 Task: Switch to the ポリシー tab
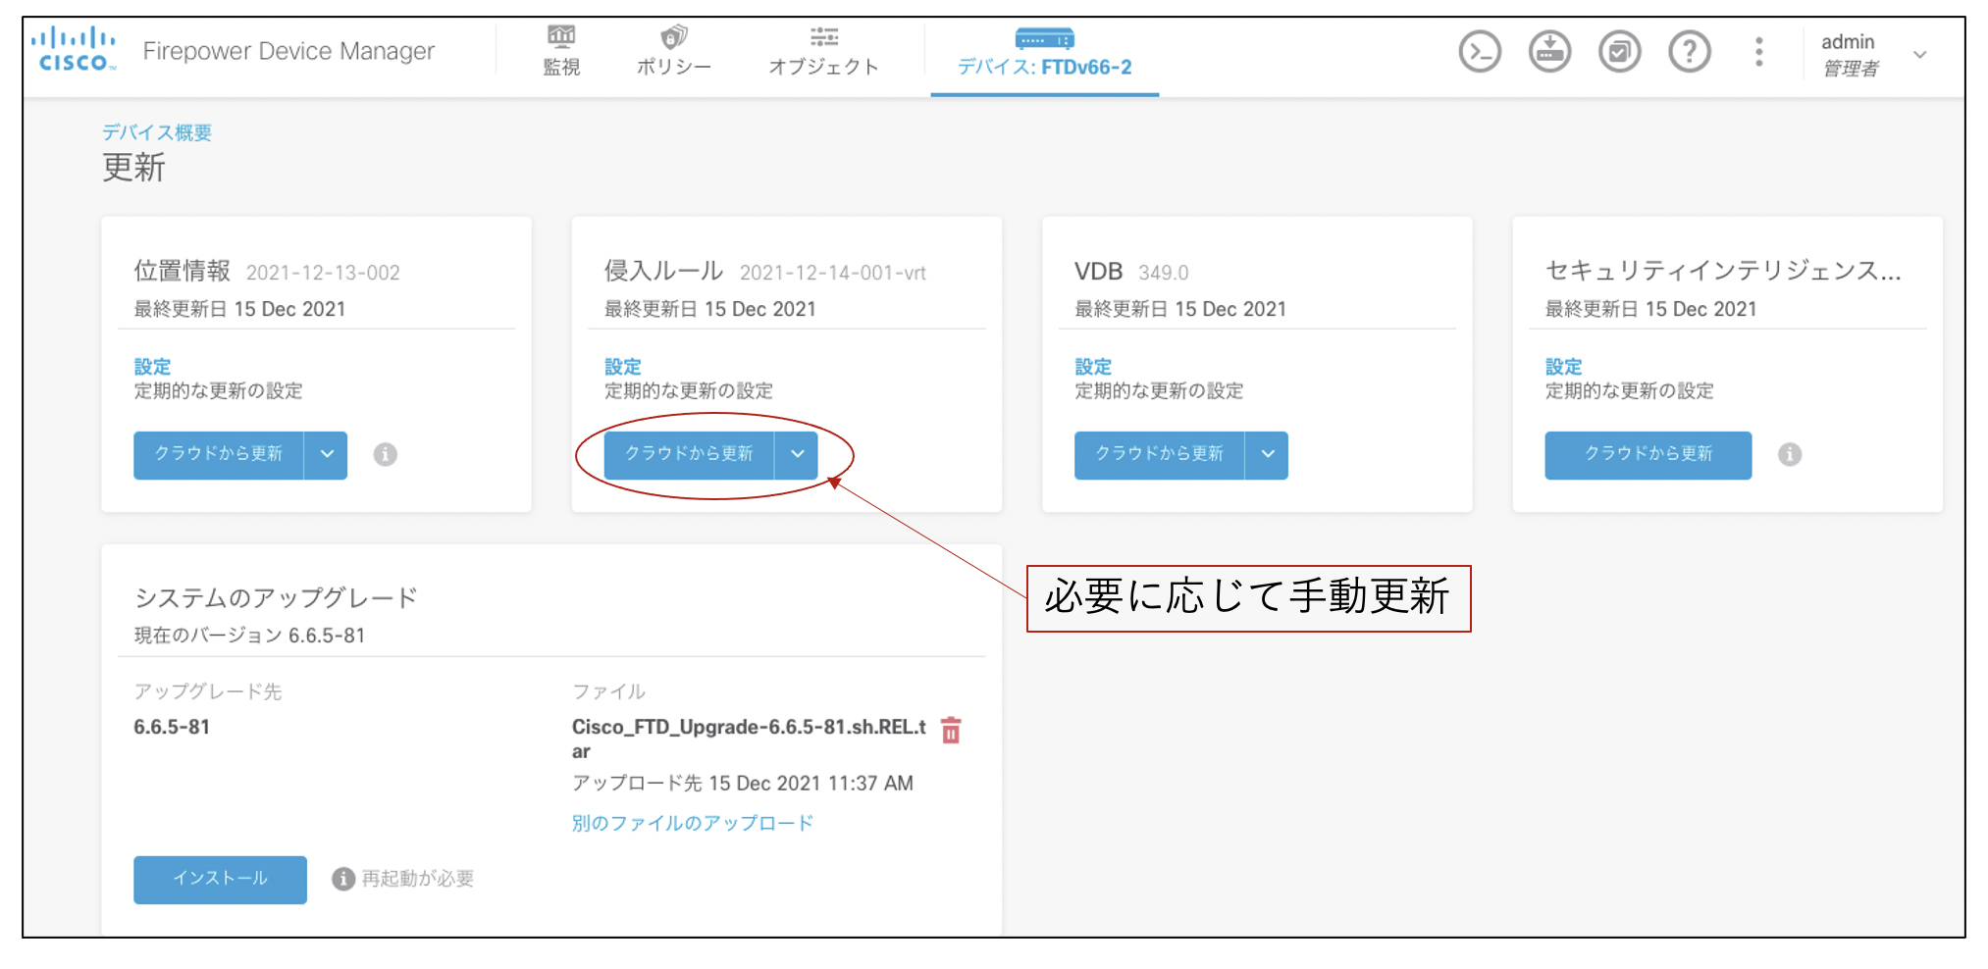pos(673,51)
